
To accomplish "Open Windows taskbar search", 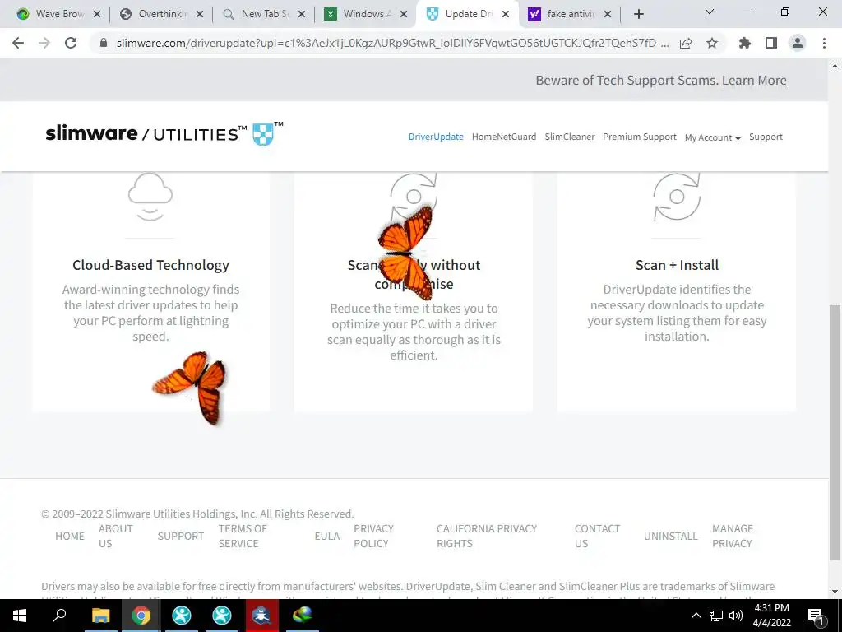I will [59, 616].
